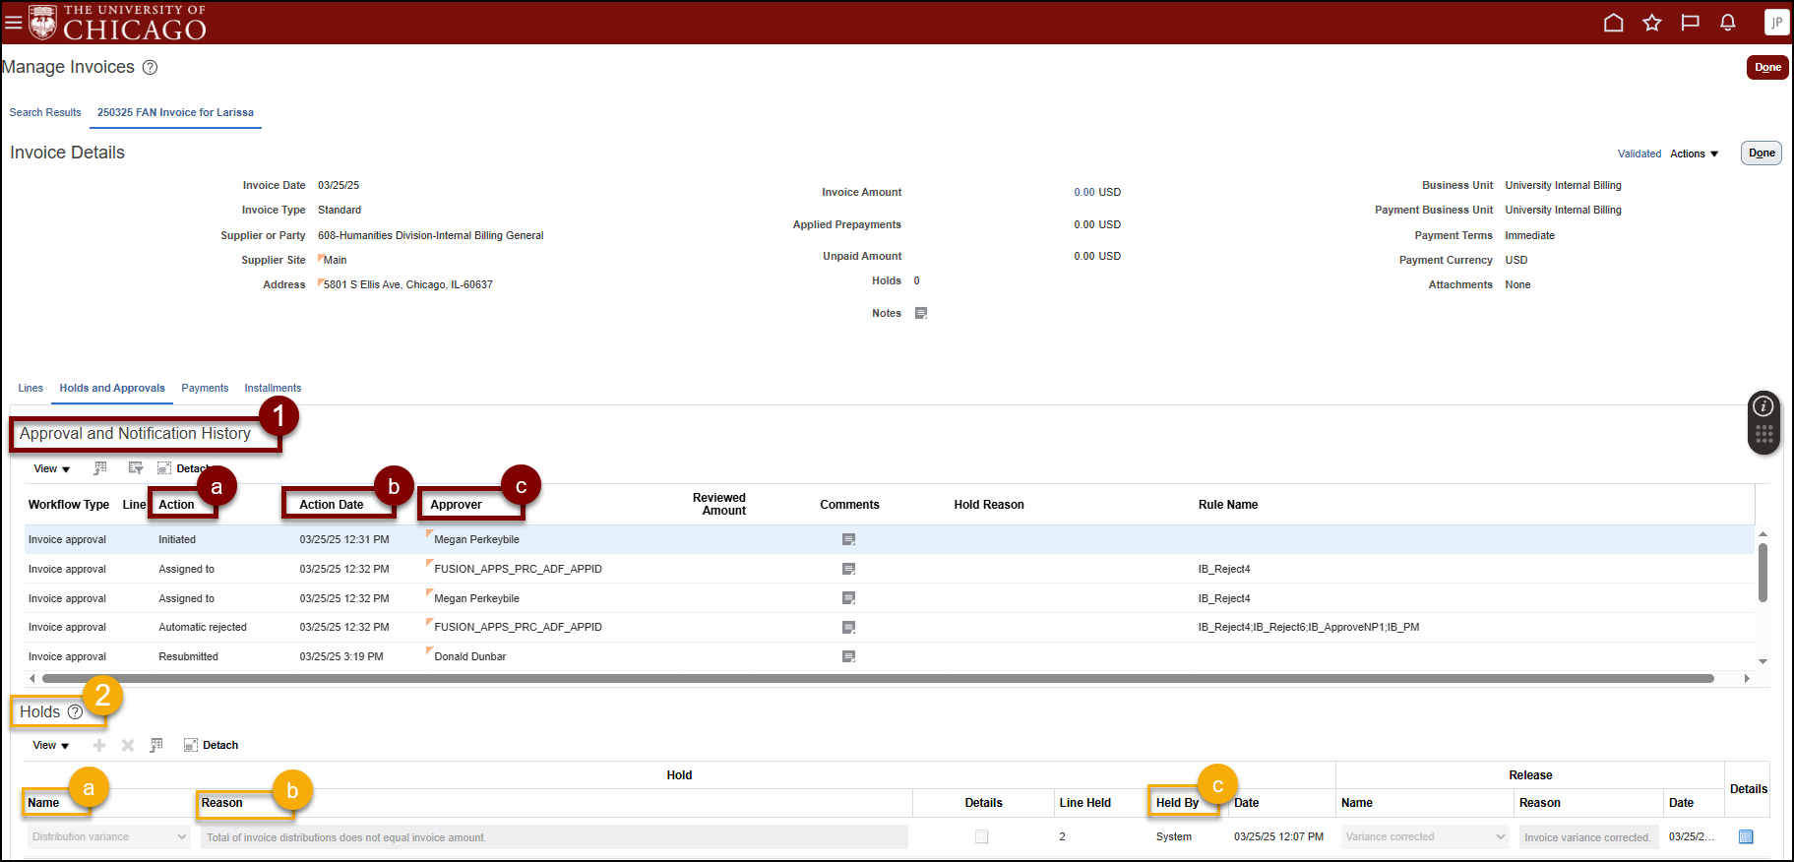Image resolution: width=1794 pixels, height=862 pixels.
Task: Open the Watchlist flag icon
Action: pos(1690,23)
